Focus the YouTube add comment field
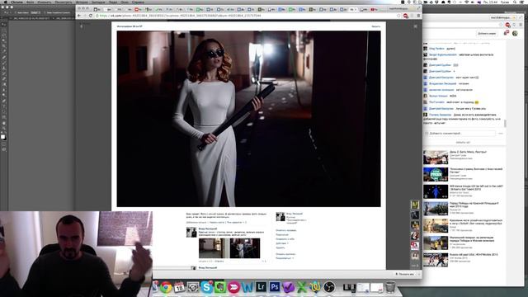 462,134
